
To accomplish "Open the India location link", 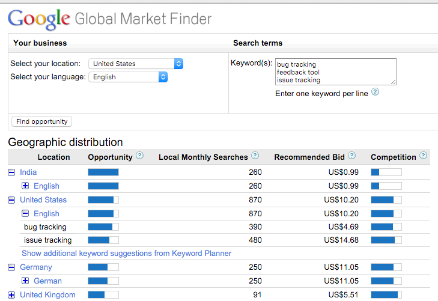I will 28,172.
